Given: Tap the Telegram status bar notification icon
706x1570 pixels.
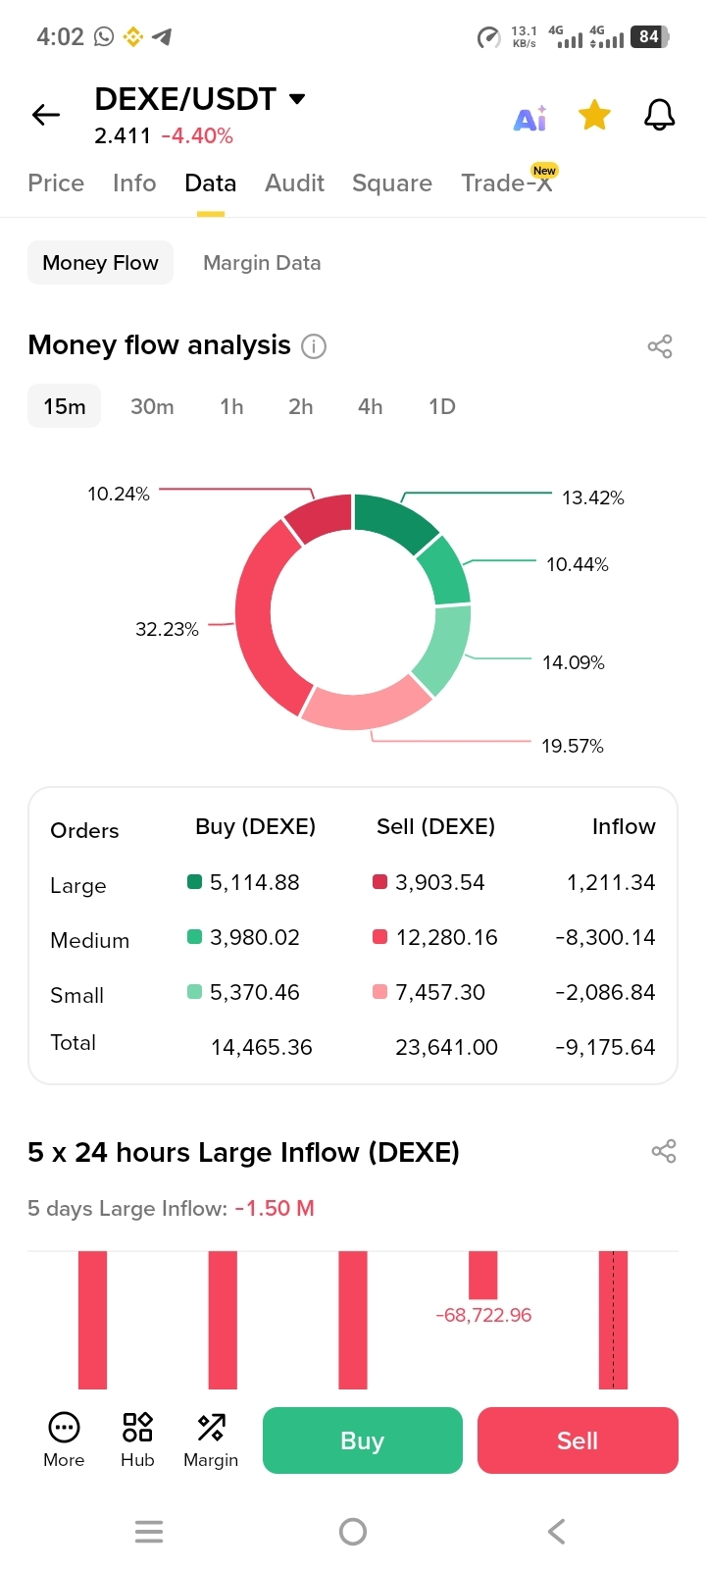Looking at the screenshot, I should pyautogui.click(x=162, y=37).
